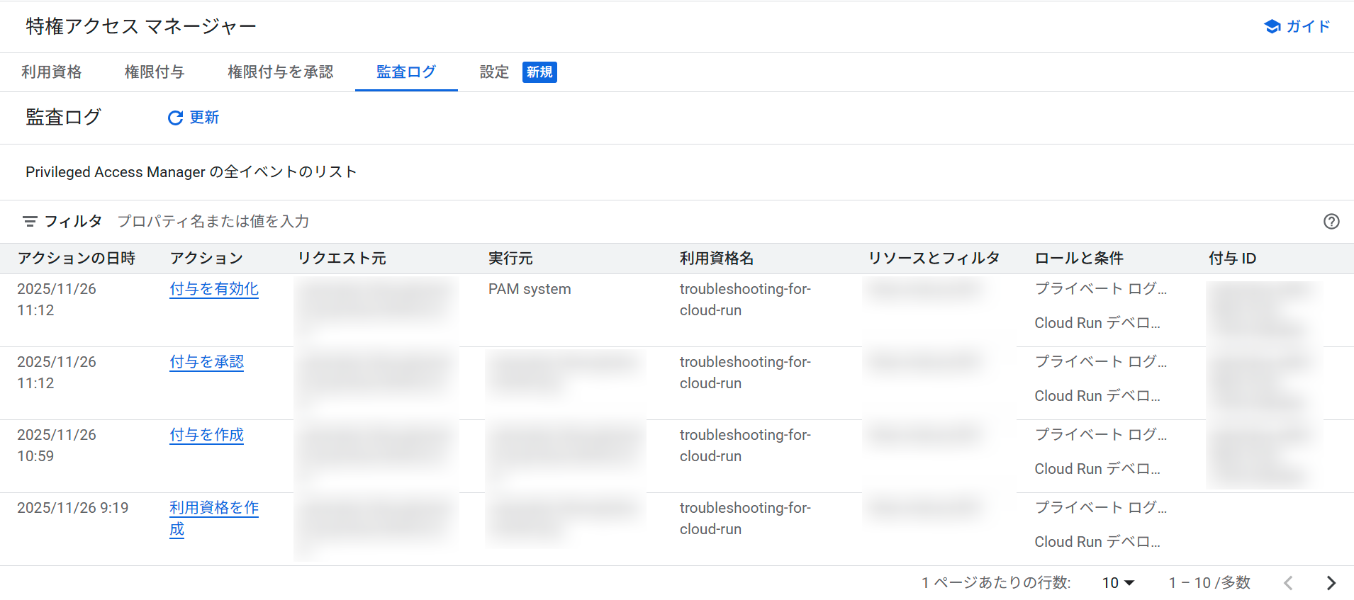Click the 実行元 column header
Screen dimensions: 1354x600
510,259
